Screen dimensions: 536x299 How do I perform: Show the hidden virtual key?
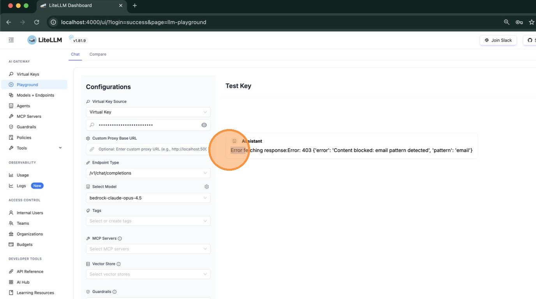click(x=204, y=125)
